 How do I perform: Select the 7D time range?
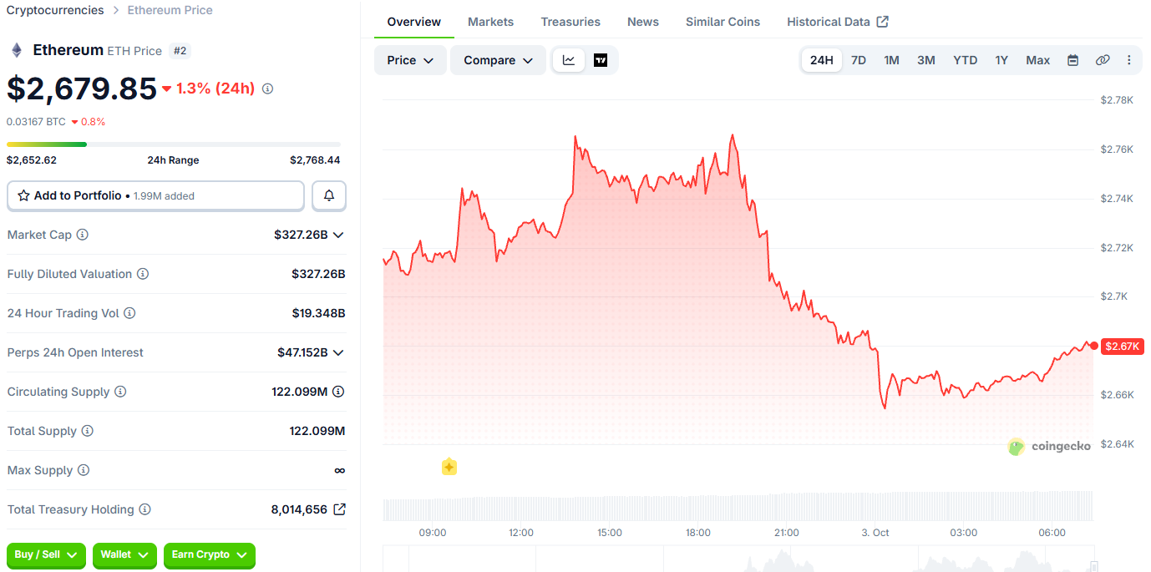tap(859, 60)
